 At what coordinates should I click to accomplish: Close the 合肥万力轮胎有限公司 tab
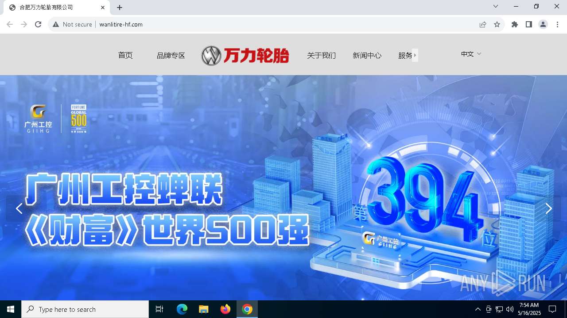pyautogui.click(x=103, y=8)
